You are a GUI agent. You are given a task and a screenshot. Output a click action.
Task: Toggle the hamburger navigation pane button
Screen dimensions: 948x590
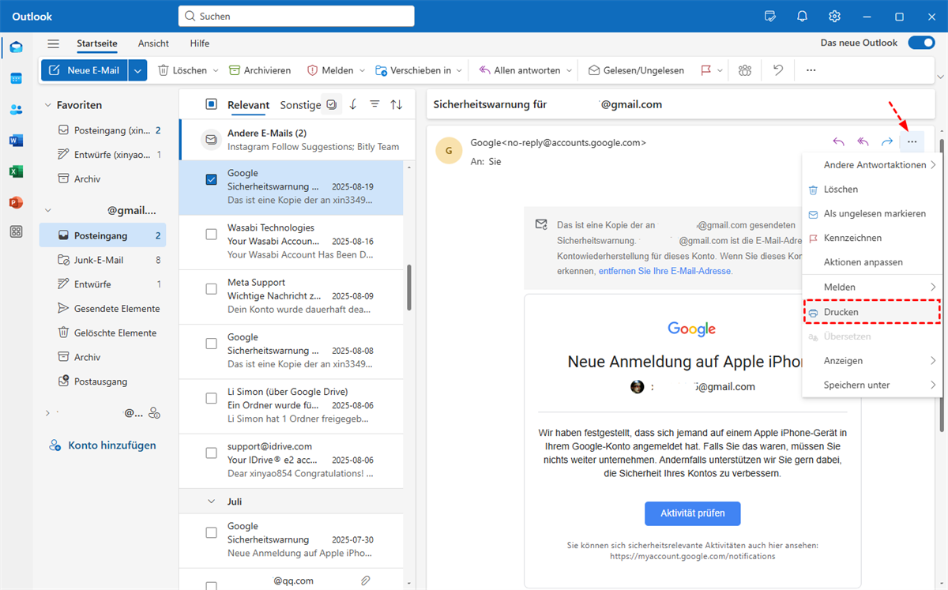point(53,43)
